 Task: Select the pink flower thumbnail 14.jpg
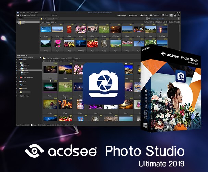pos(58,44)
